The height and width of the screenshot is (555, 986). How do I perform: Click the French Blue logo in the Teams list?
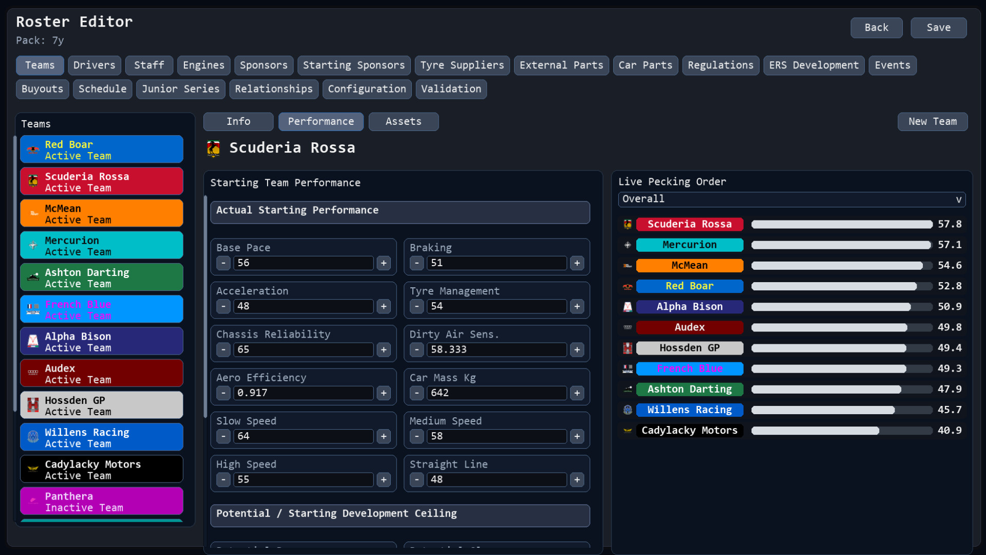tap(33, 309)
